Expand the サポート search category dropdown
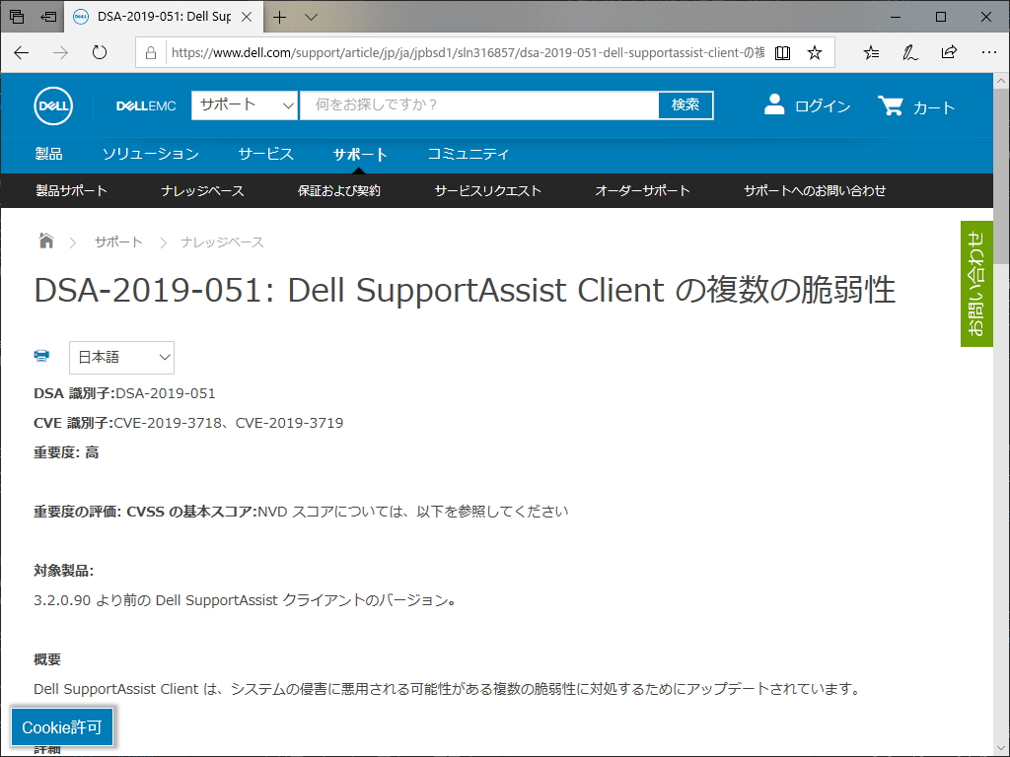Viewport: 1010px width, 757px height. tap(244, 103)
